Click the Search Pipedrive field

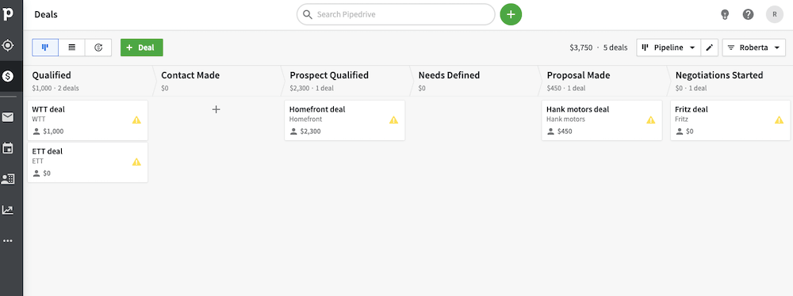[x=396, y=15]
